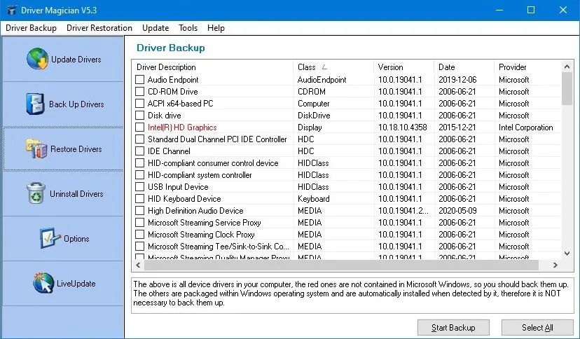Click the Select All button
The image size is (580, 339).
tap(537, 327)
